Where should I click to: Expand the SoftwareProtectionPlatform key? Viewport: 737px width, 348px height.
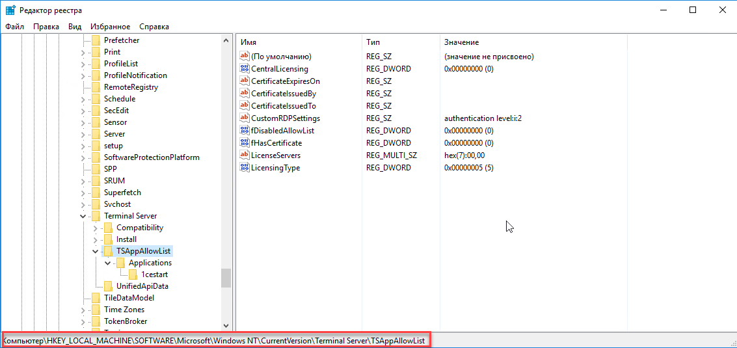pos(83,157)
